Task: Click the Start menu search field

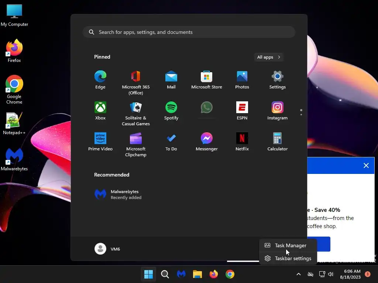Action: click(x=189, y=32)
